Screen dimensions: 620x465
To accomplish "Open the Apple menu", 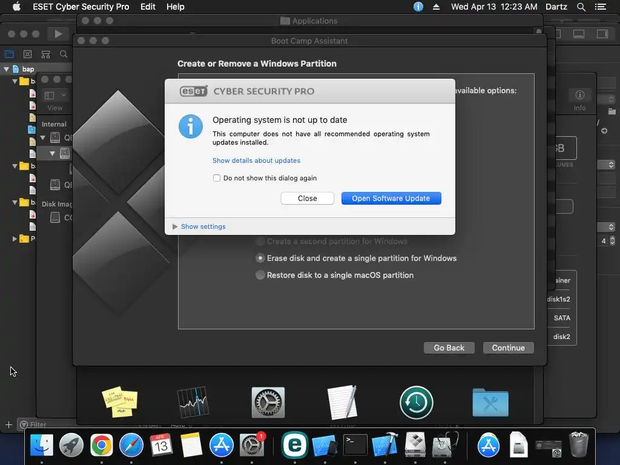I will [x=16, y=7].
